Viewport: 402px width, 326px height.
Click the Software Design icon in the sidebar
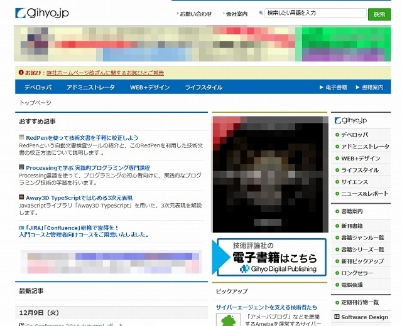[337, 317]
